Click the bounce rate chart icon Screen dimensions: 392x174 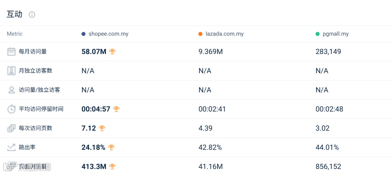(x=12, y=147)
